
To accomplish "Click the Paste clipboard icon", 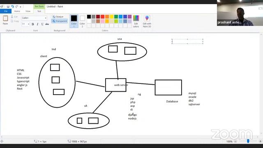I will 5,18.
